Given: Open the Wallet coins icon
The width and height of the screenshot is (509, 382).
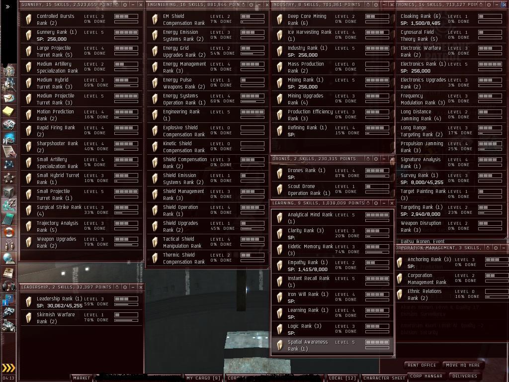Looking at the screenshot, I should pos(9,204).
